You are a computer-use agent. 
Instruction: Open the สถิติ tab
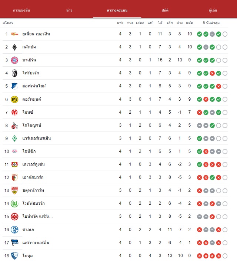tap(165, 10)
